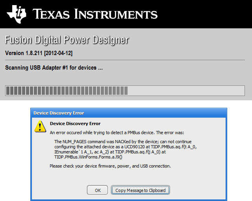252x201 pixels.
Task: Click 'Please check your device firmware' message
Action: (x=110, y=166)
